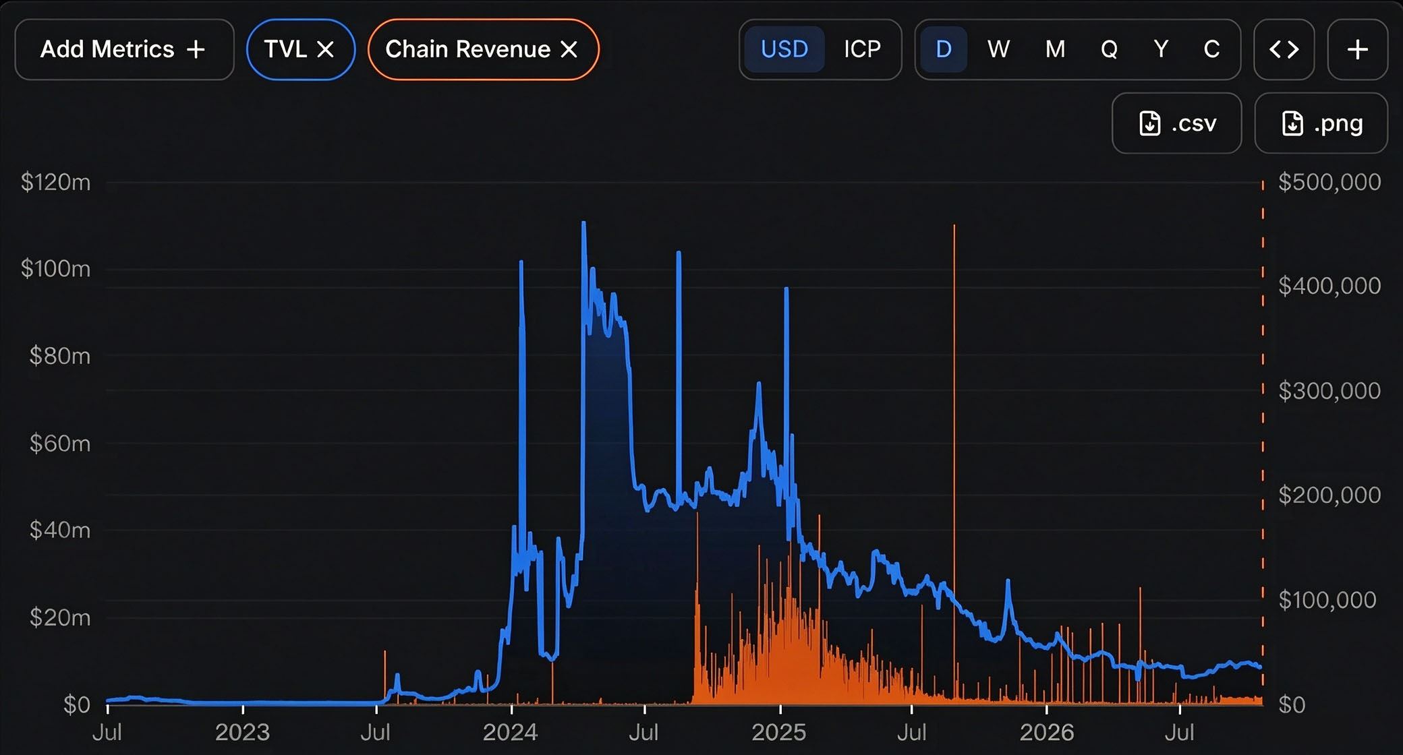Select the yearly Y interval
This screenshot has width=1403, height=755.
pyautogui.click(x=1161, y=49)
